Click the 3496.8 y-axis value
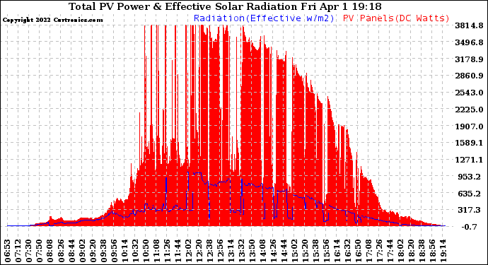Viewport: 488px width, 265px height. pyautogui.click(x=469, y=42)
